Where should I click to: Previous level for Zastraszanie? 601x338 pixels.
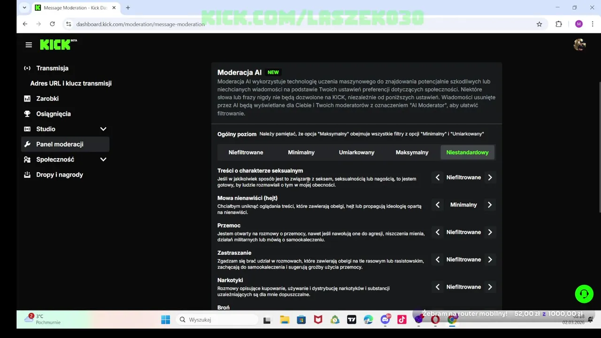438,259
